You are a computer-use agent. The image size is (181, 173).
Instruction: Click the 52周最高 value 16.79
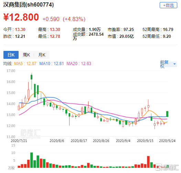(x=168, y=30)
